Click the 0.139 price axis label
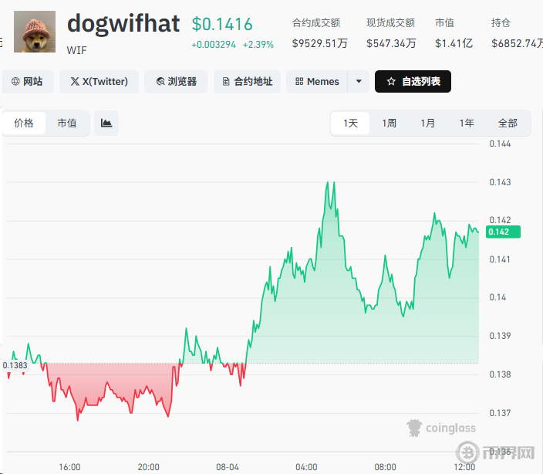The width and height of the screenshot is (543, 474). pyautogui.click(x=500, y=336)
